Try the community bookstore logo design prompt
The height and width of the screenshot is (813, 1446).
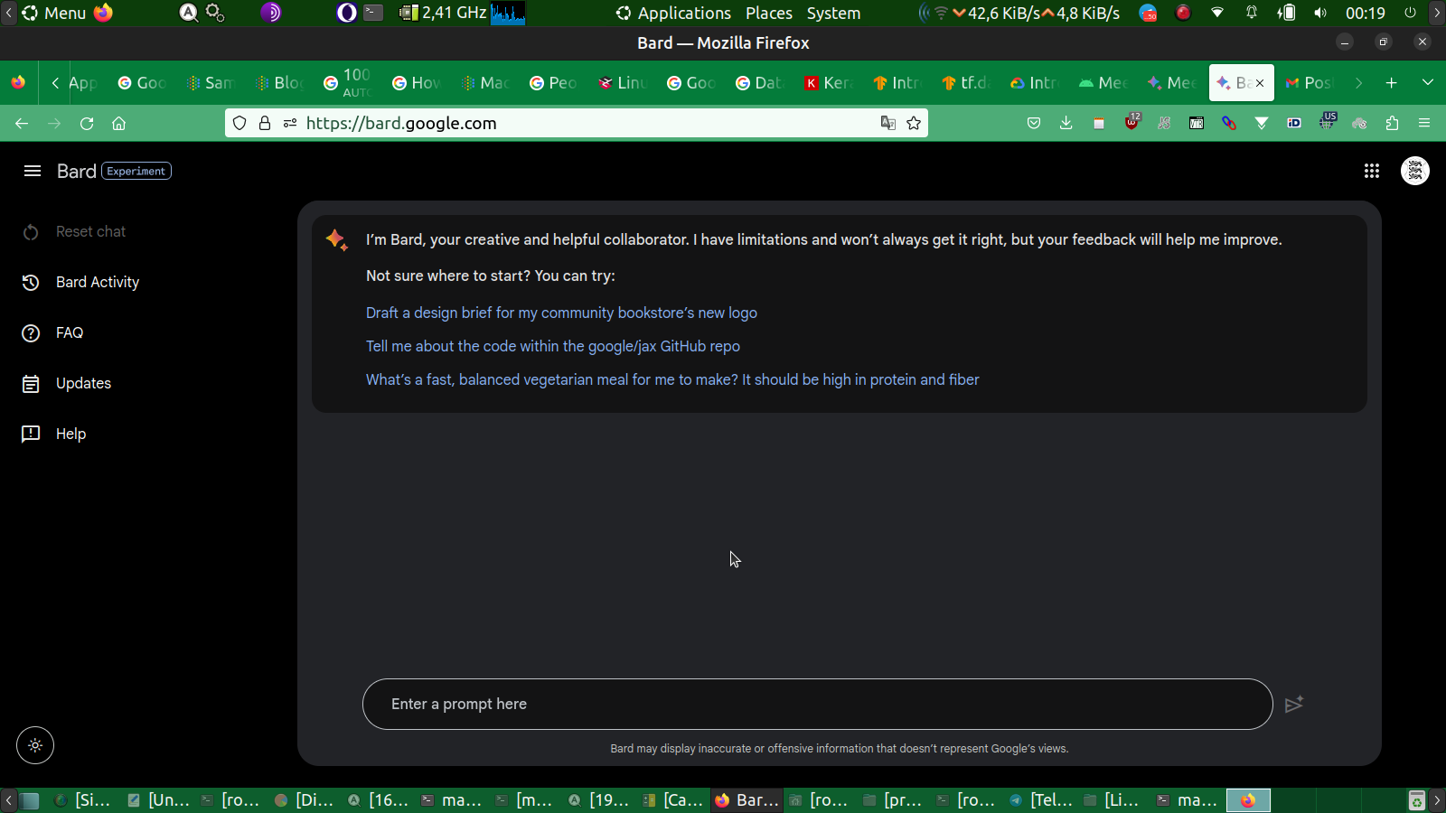[x=561, y=313]
